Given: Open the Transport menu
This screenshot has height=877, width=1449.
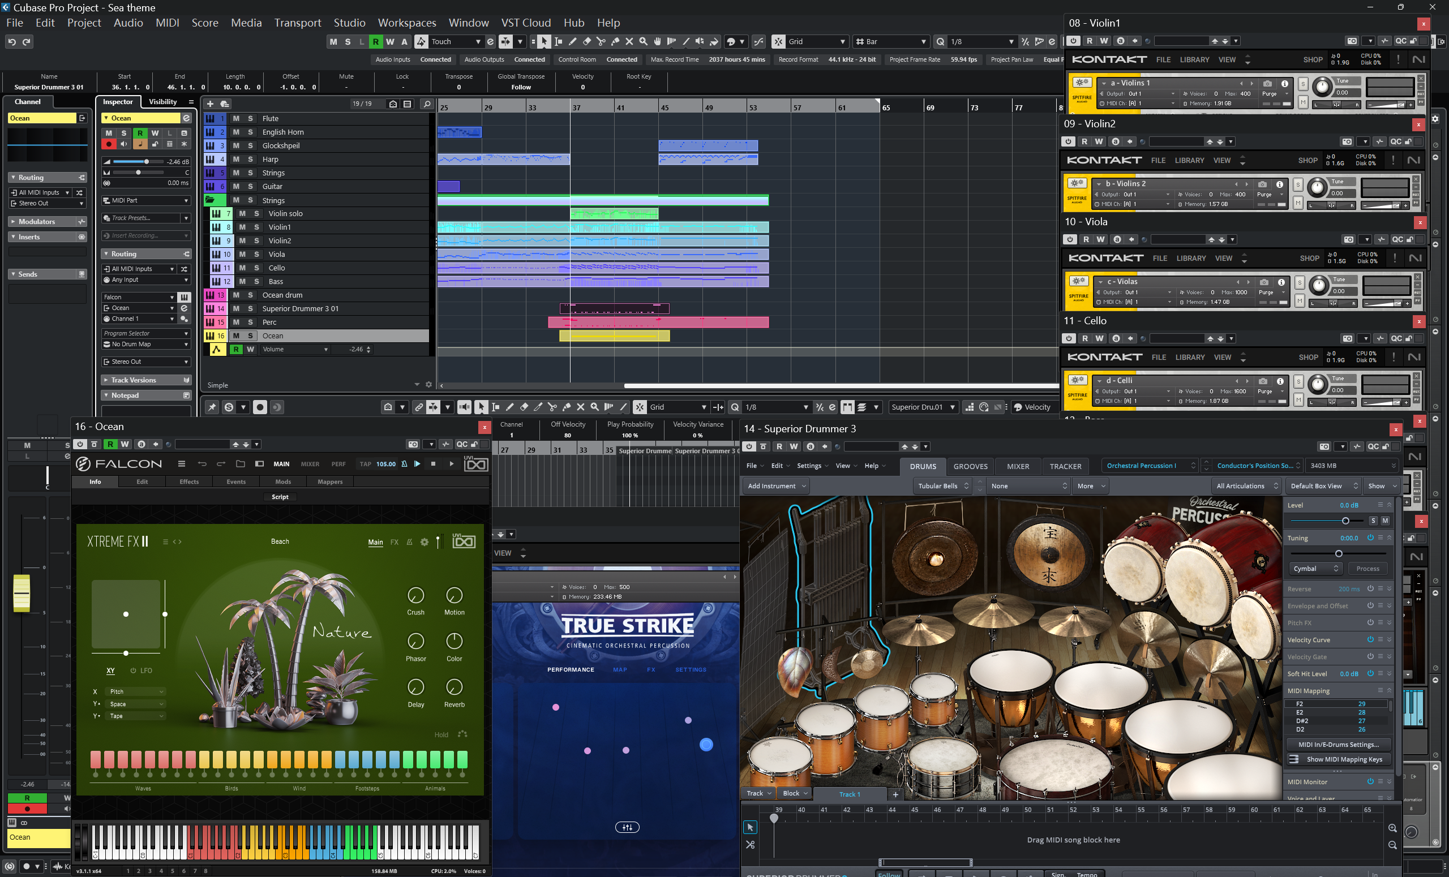Looking at the screenshot, I should 297,23.
